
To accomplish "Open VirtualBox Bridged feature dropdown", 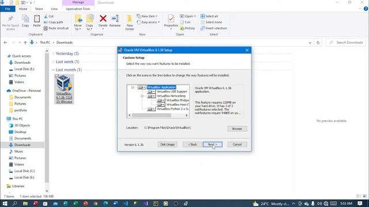I will click(x=160, y=101).
